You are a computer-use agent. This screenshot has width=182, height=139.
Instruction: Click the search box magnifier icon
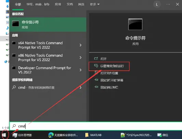[x=14, y=126]
